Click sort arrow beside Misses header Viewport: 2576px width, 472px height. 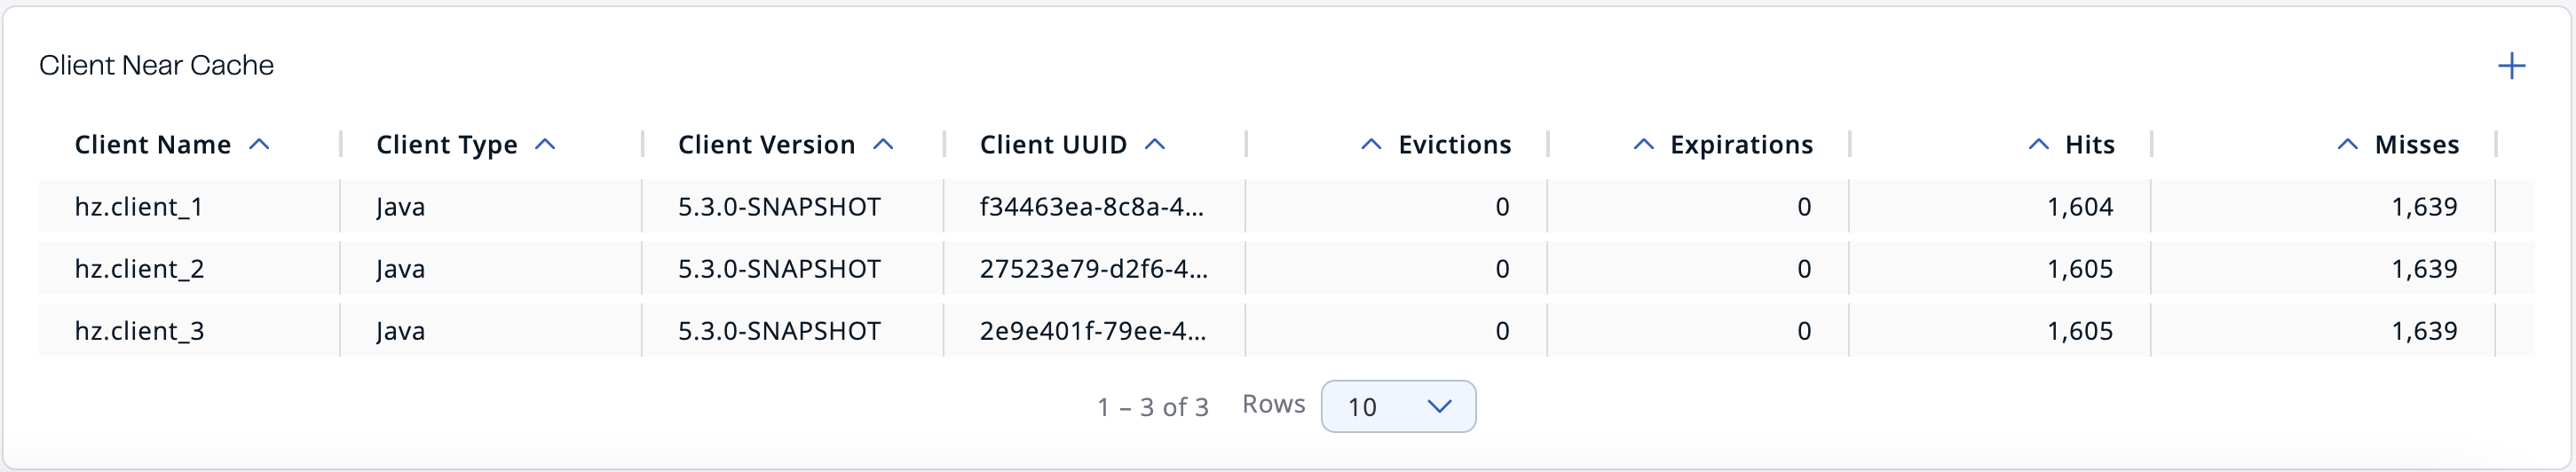2347,145
